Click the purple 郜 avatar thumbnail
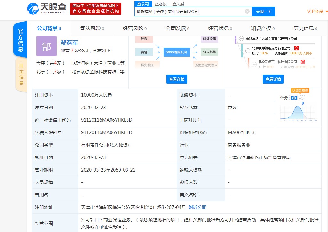Viewport: 328px width, 232px height. pyautogui.click(x=46, y=46)
